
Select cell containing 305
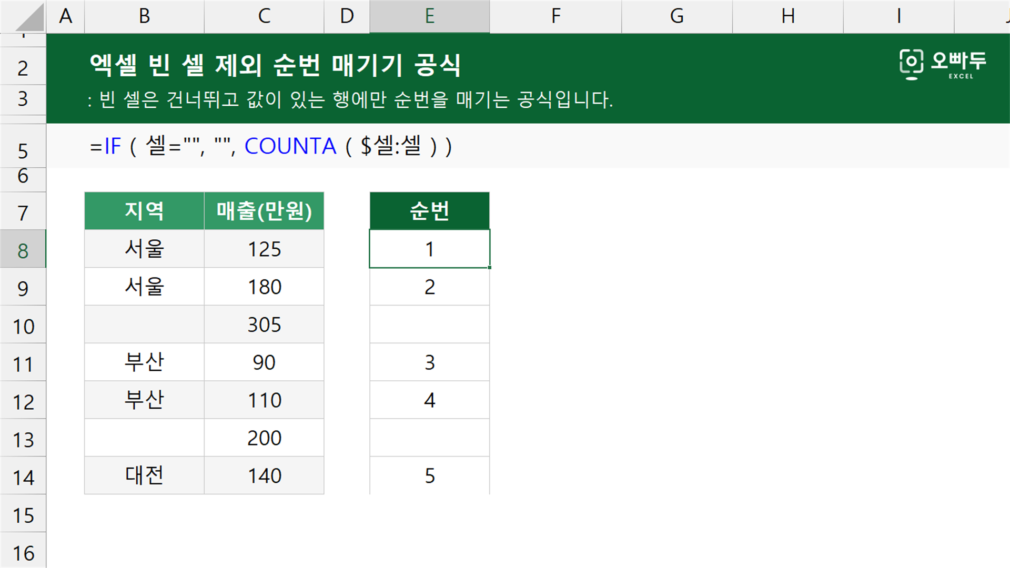(264, 324)
